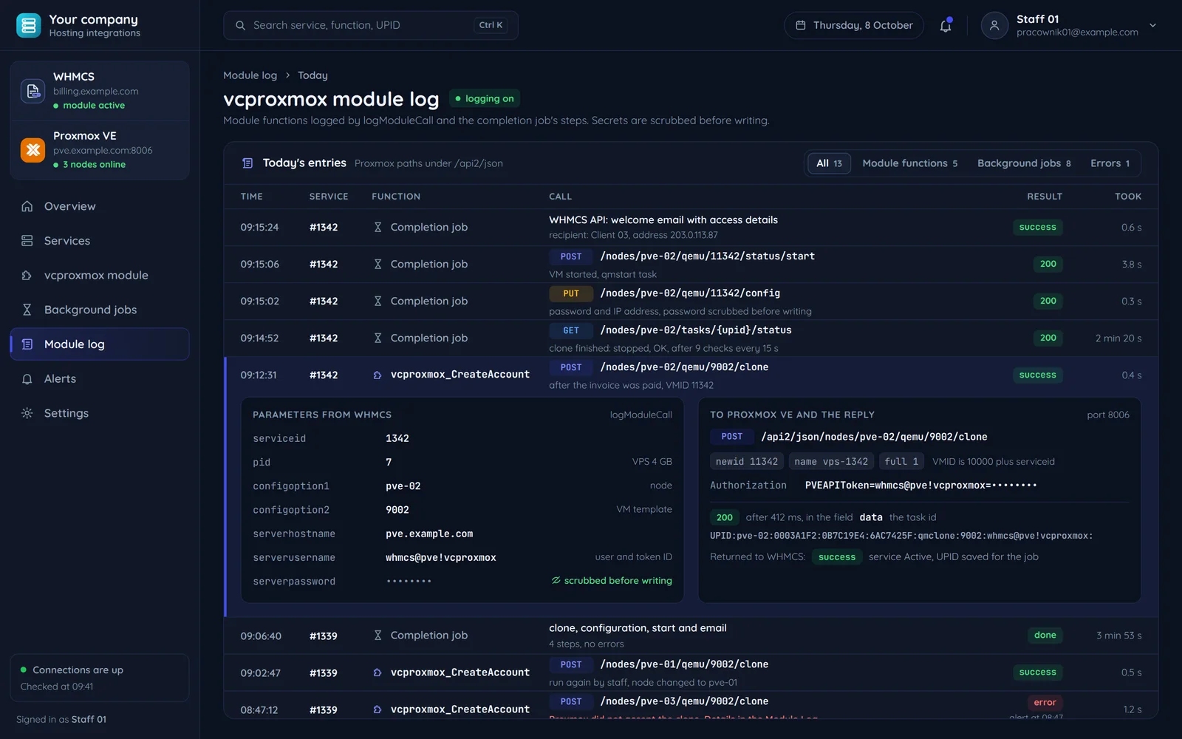Click the Staff 01 avatar icon
1182x739 pixels.
coord(994,25)
